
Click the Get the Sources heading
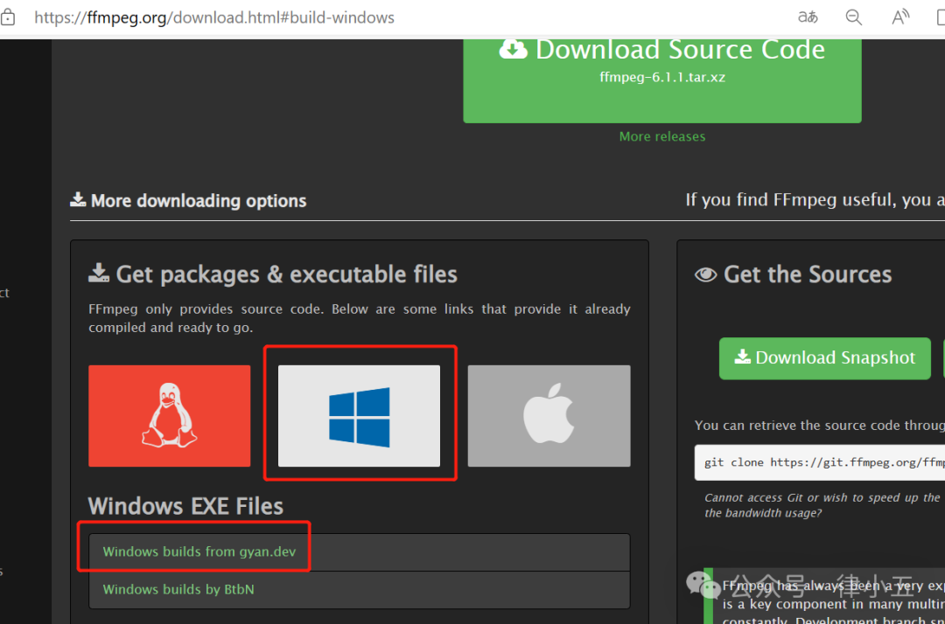pyautogui.click(x=793, y=274)
